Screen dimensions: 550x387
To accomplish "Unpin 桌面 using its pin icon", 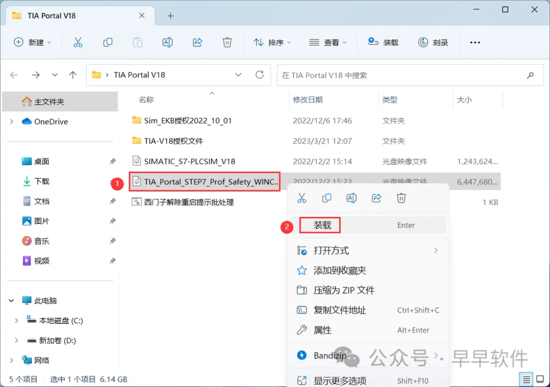I will 113,161.
